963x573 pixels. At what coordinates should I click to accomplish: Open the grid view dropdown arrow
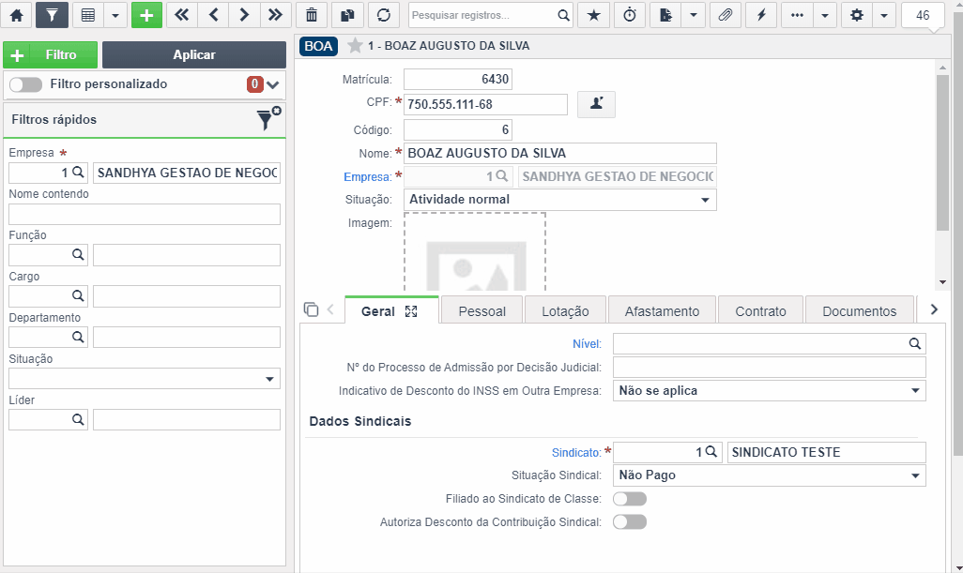(115, 15)
